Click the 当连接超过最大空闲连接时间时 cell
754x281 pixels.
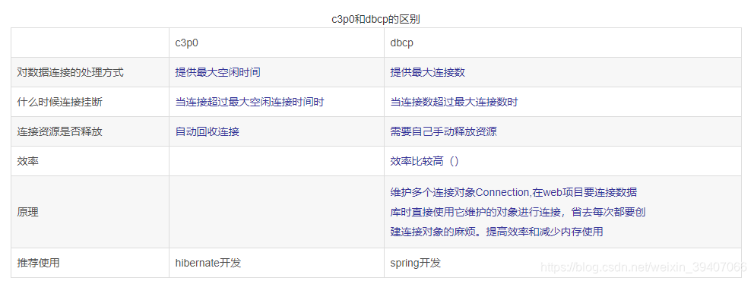pos(277,102)
